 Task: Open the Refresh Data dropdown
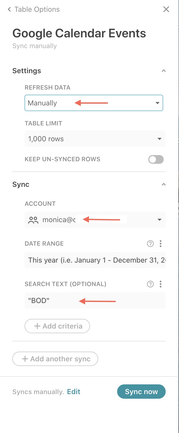point(94,103)
